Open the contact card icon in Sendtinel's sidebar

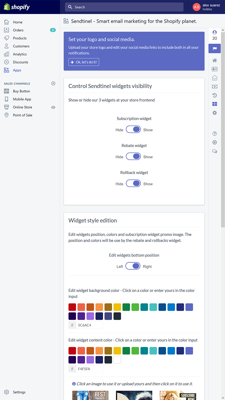tap(214, 69)
